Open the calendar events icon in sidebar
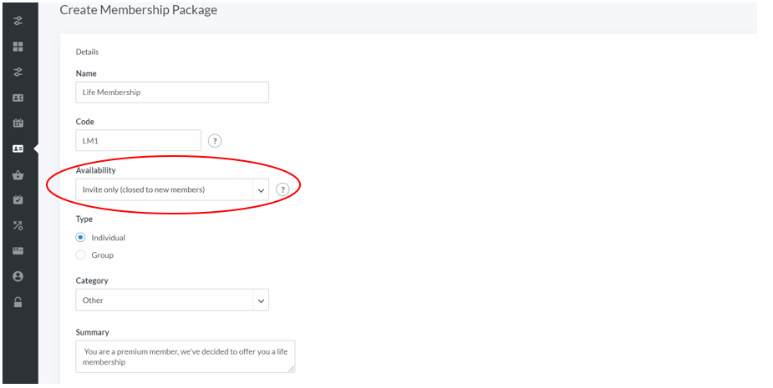This screenshot has height=388, width=773. tap(18, 123)
